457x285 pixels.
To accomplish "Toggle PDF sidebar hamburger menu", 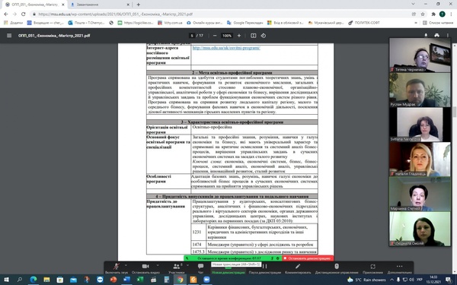I will pos(9,36).
